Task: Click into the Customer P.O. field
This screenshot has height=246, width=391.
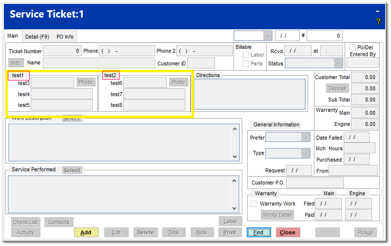Action: tap(314, 183)
